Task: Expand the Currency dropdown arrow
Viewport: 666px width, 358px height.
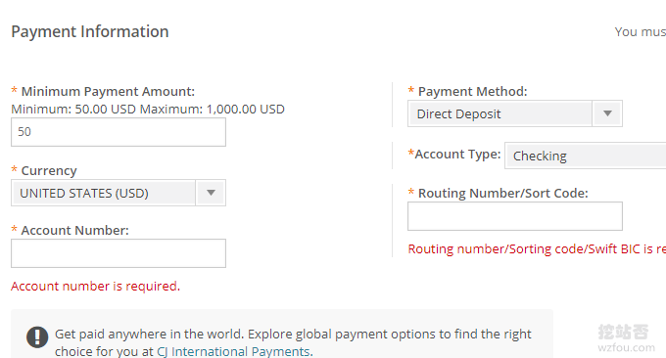Action: coord(211,193)
